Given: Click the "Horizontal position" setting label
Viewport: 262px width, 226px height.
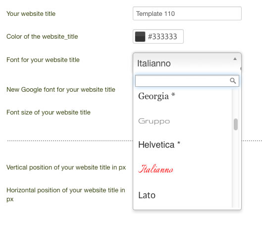Looking at the screenshot, I should point(66,195).
